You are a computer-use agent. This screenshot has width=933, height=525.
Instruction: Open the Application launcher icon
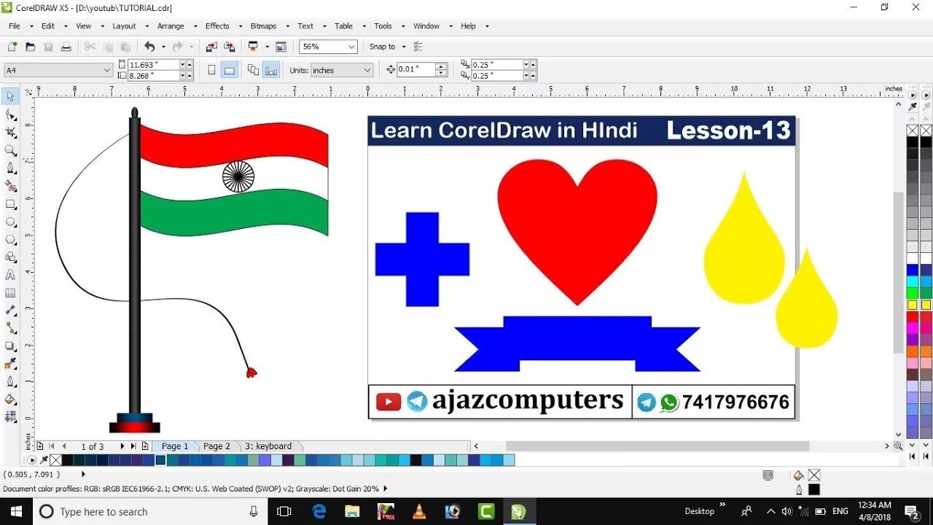[x=253, y=47]
